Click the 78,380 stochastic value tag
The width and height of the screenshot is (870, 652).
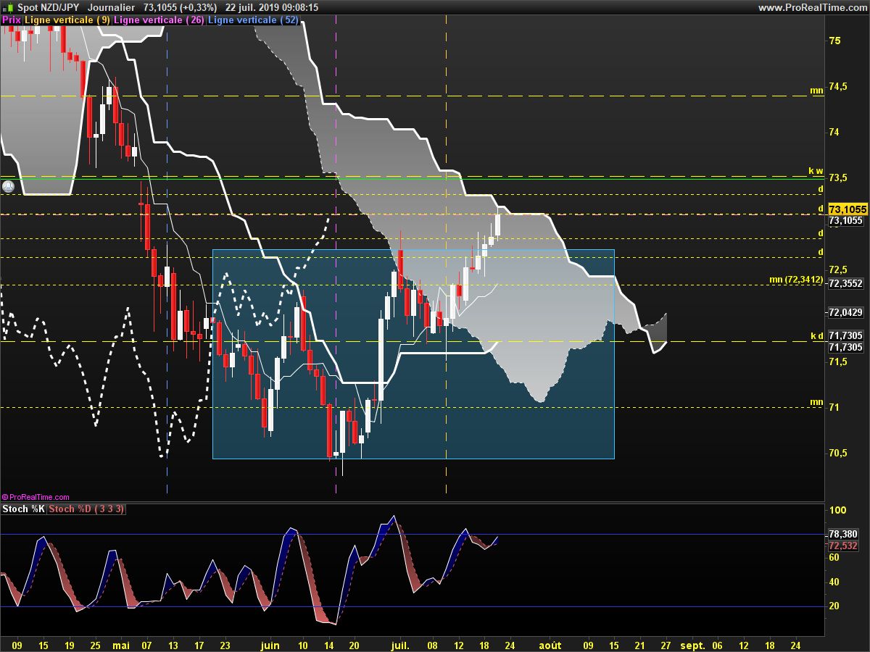[843, 534]
